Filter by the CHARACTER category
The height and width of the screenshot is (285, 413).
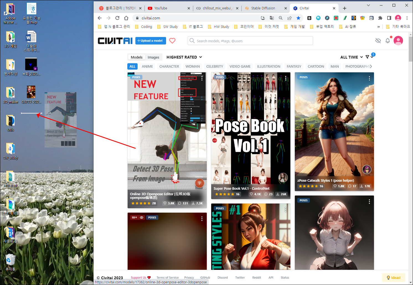(169, 67)
